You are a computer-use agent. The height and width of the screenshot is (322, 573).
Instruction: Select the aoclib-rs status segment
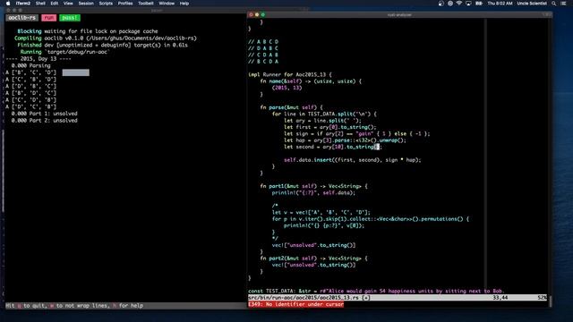coord(21,18)
